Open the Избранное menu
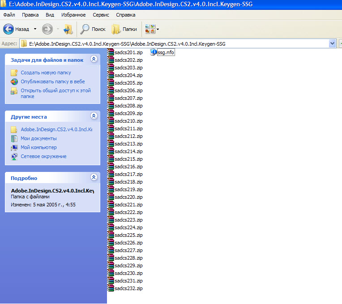The width and height of the screenshot is (342, 304). [73, 15]
